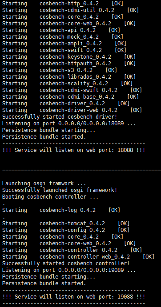This screenshot has height=307, width=161.
Task: Click the web port 18088 message
Action: [x=73, y=150]
